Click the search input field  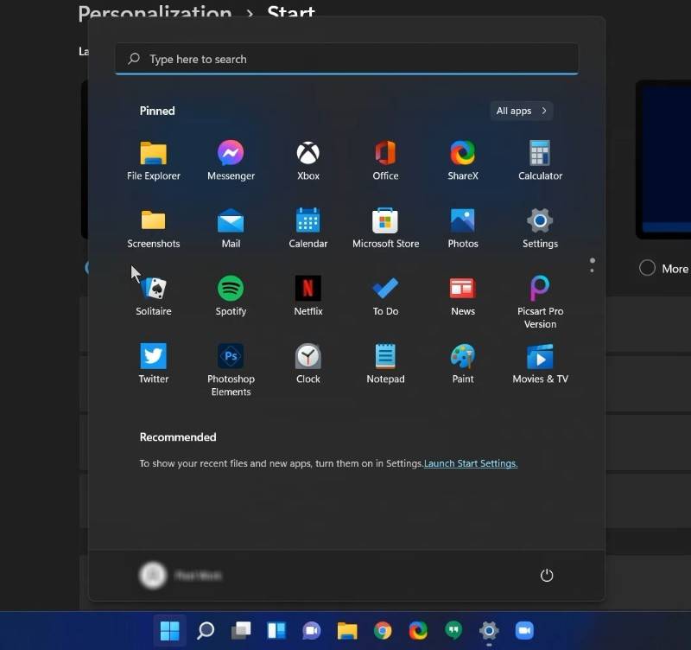coord(345,59)
